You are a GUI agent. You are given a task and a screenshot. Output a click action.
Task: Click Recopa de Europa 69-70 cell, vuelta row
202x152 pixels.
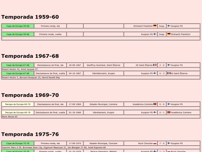pyautogui.click(x=18, y=113)
